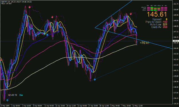The height and width of the screenshot is (107, 179).
Task: Click the 02:49:19 bar timer
Action: click(13, 95)
